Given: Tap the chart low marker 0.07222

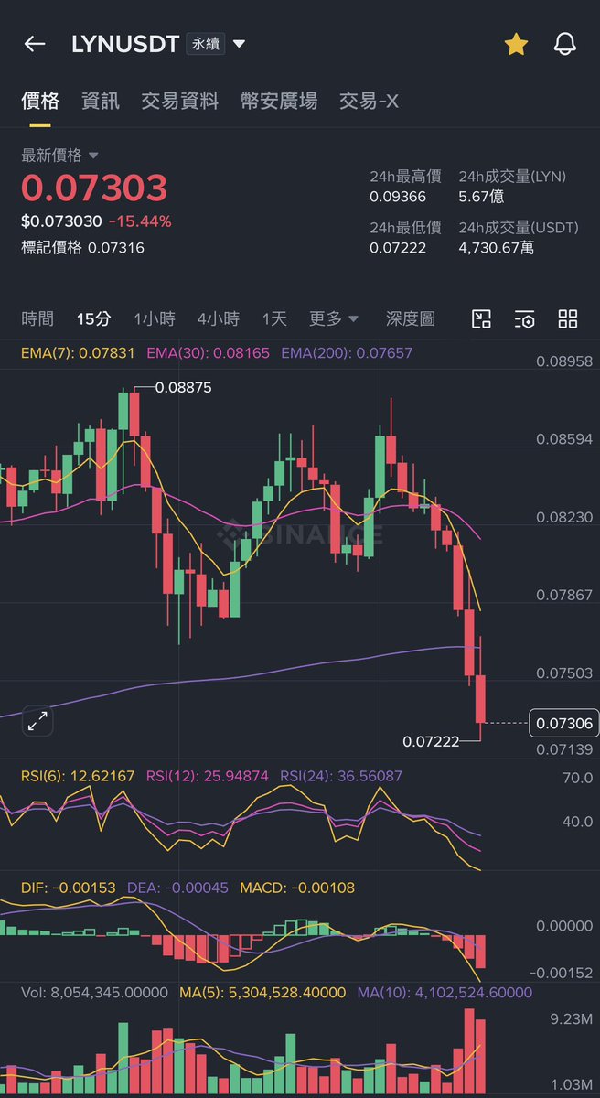Looking at the screenshot, I should click(431, 740).
